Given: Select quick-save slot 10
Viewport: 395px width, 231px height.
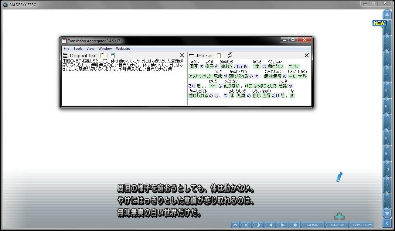Looking at the screenshot, I should coord(386,169).
